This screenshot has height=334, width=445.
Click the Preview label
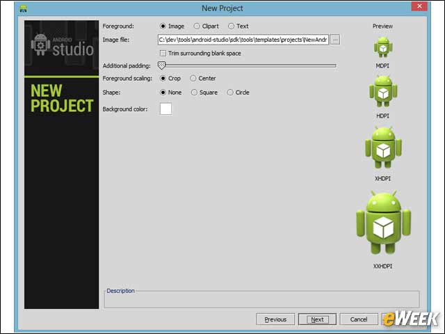coord(383,26)
